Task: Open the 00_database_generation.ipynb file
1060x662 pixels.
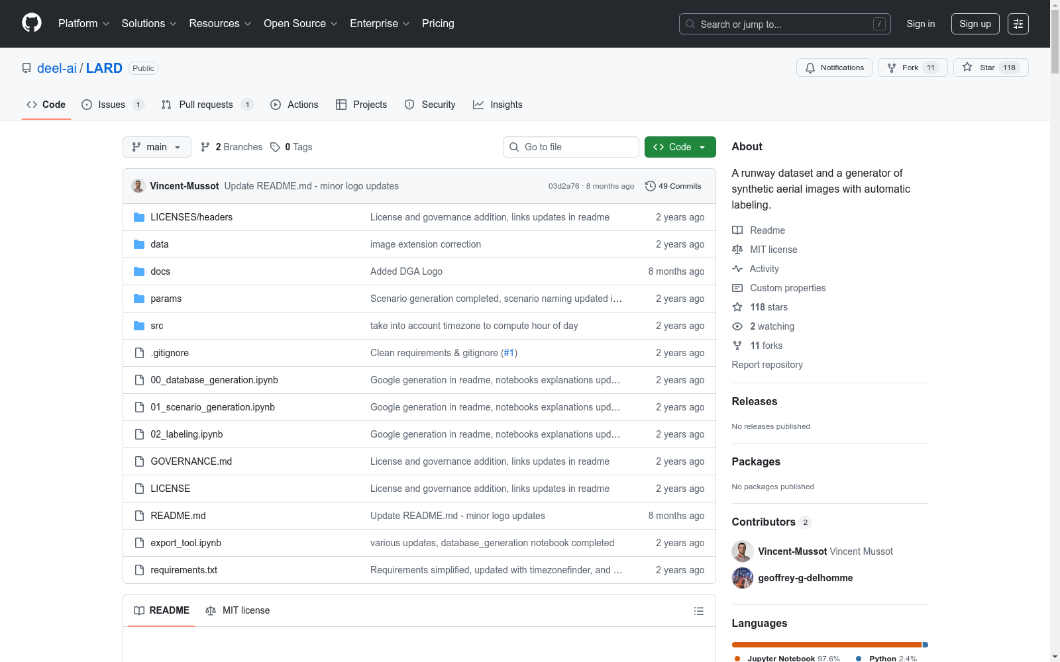Action: [214, 380]
